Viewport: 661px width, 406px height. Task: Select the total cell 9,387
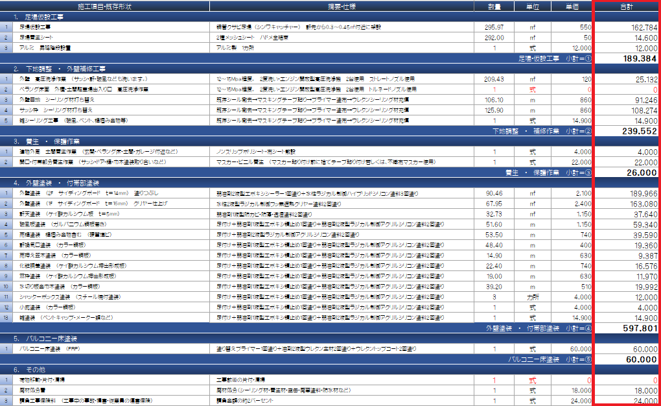click(627, 256)
